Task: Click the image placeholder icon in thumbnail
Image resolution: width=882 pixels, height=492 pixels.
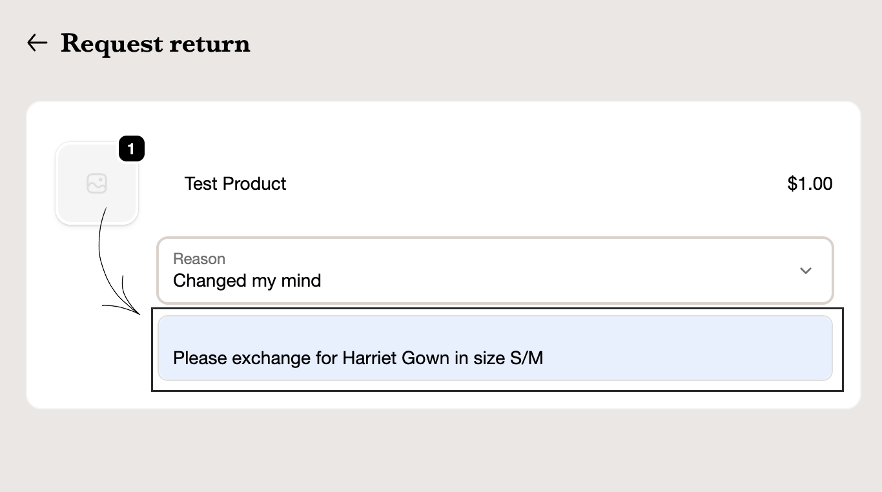Action: click(97, 184)
